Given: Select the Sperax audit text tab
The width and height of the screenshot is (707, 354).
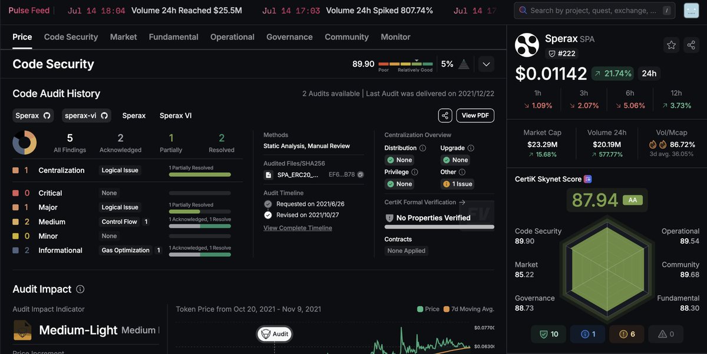Looking at the screenshot, I should pos(134,116).
